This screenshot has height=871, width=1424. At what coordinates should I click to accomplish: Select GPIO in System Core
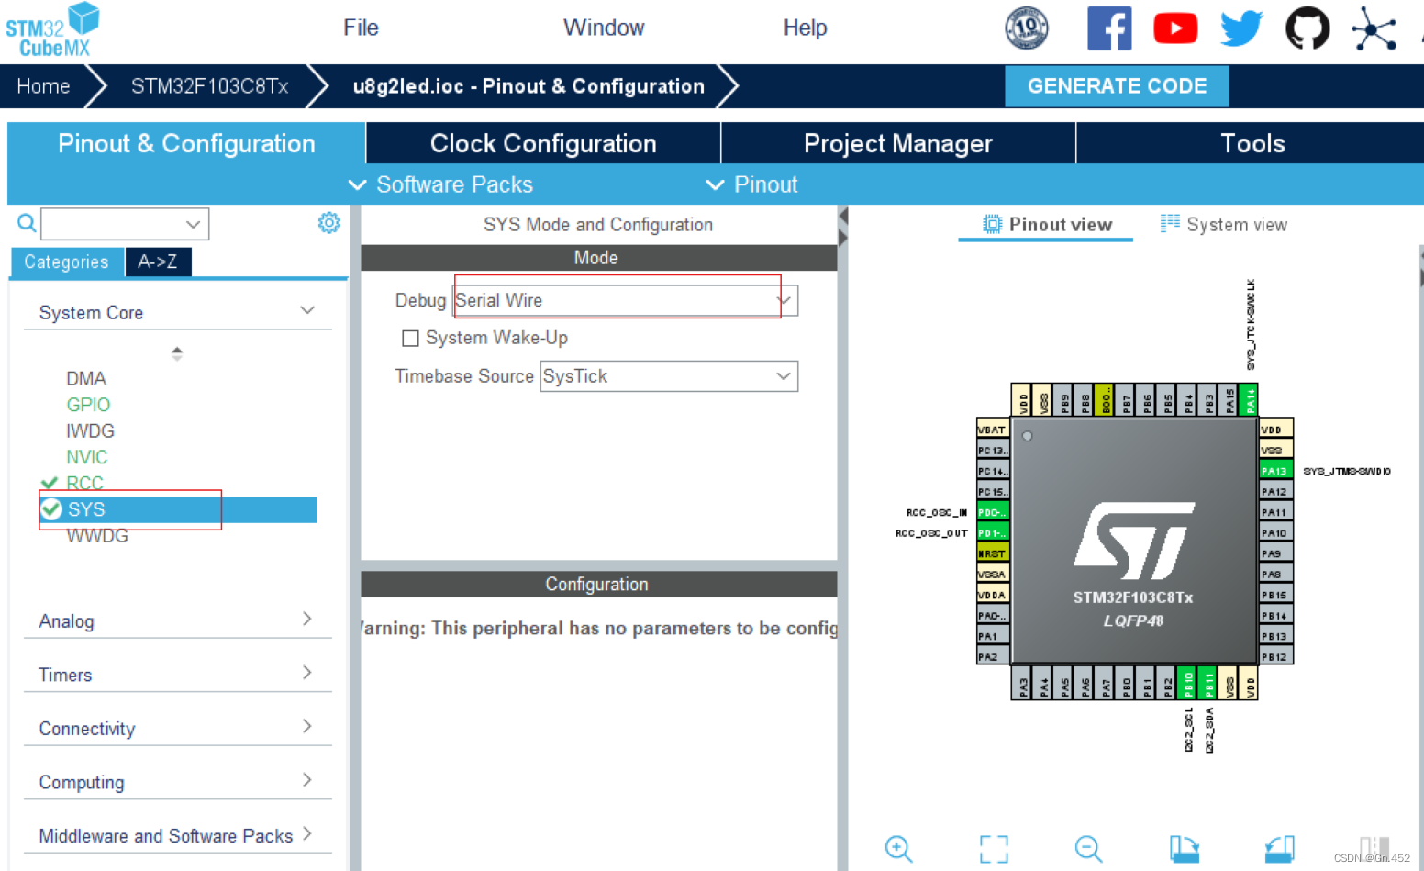(88, 405)
